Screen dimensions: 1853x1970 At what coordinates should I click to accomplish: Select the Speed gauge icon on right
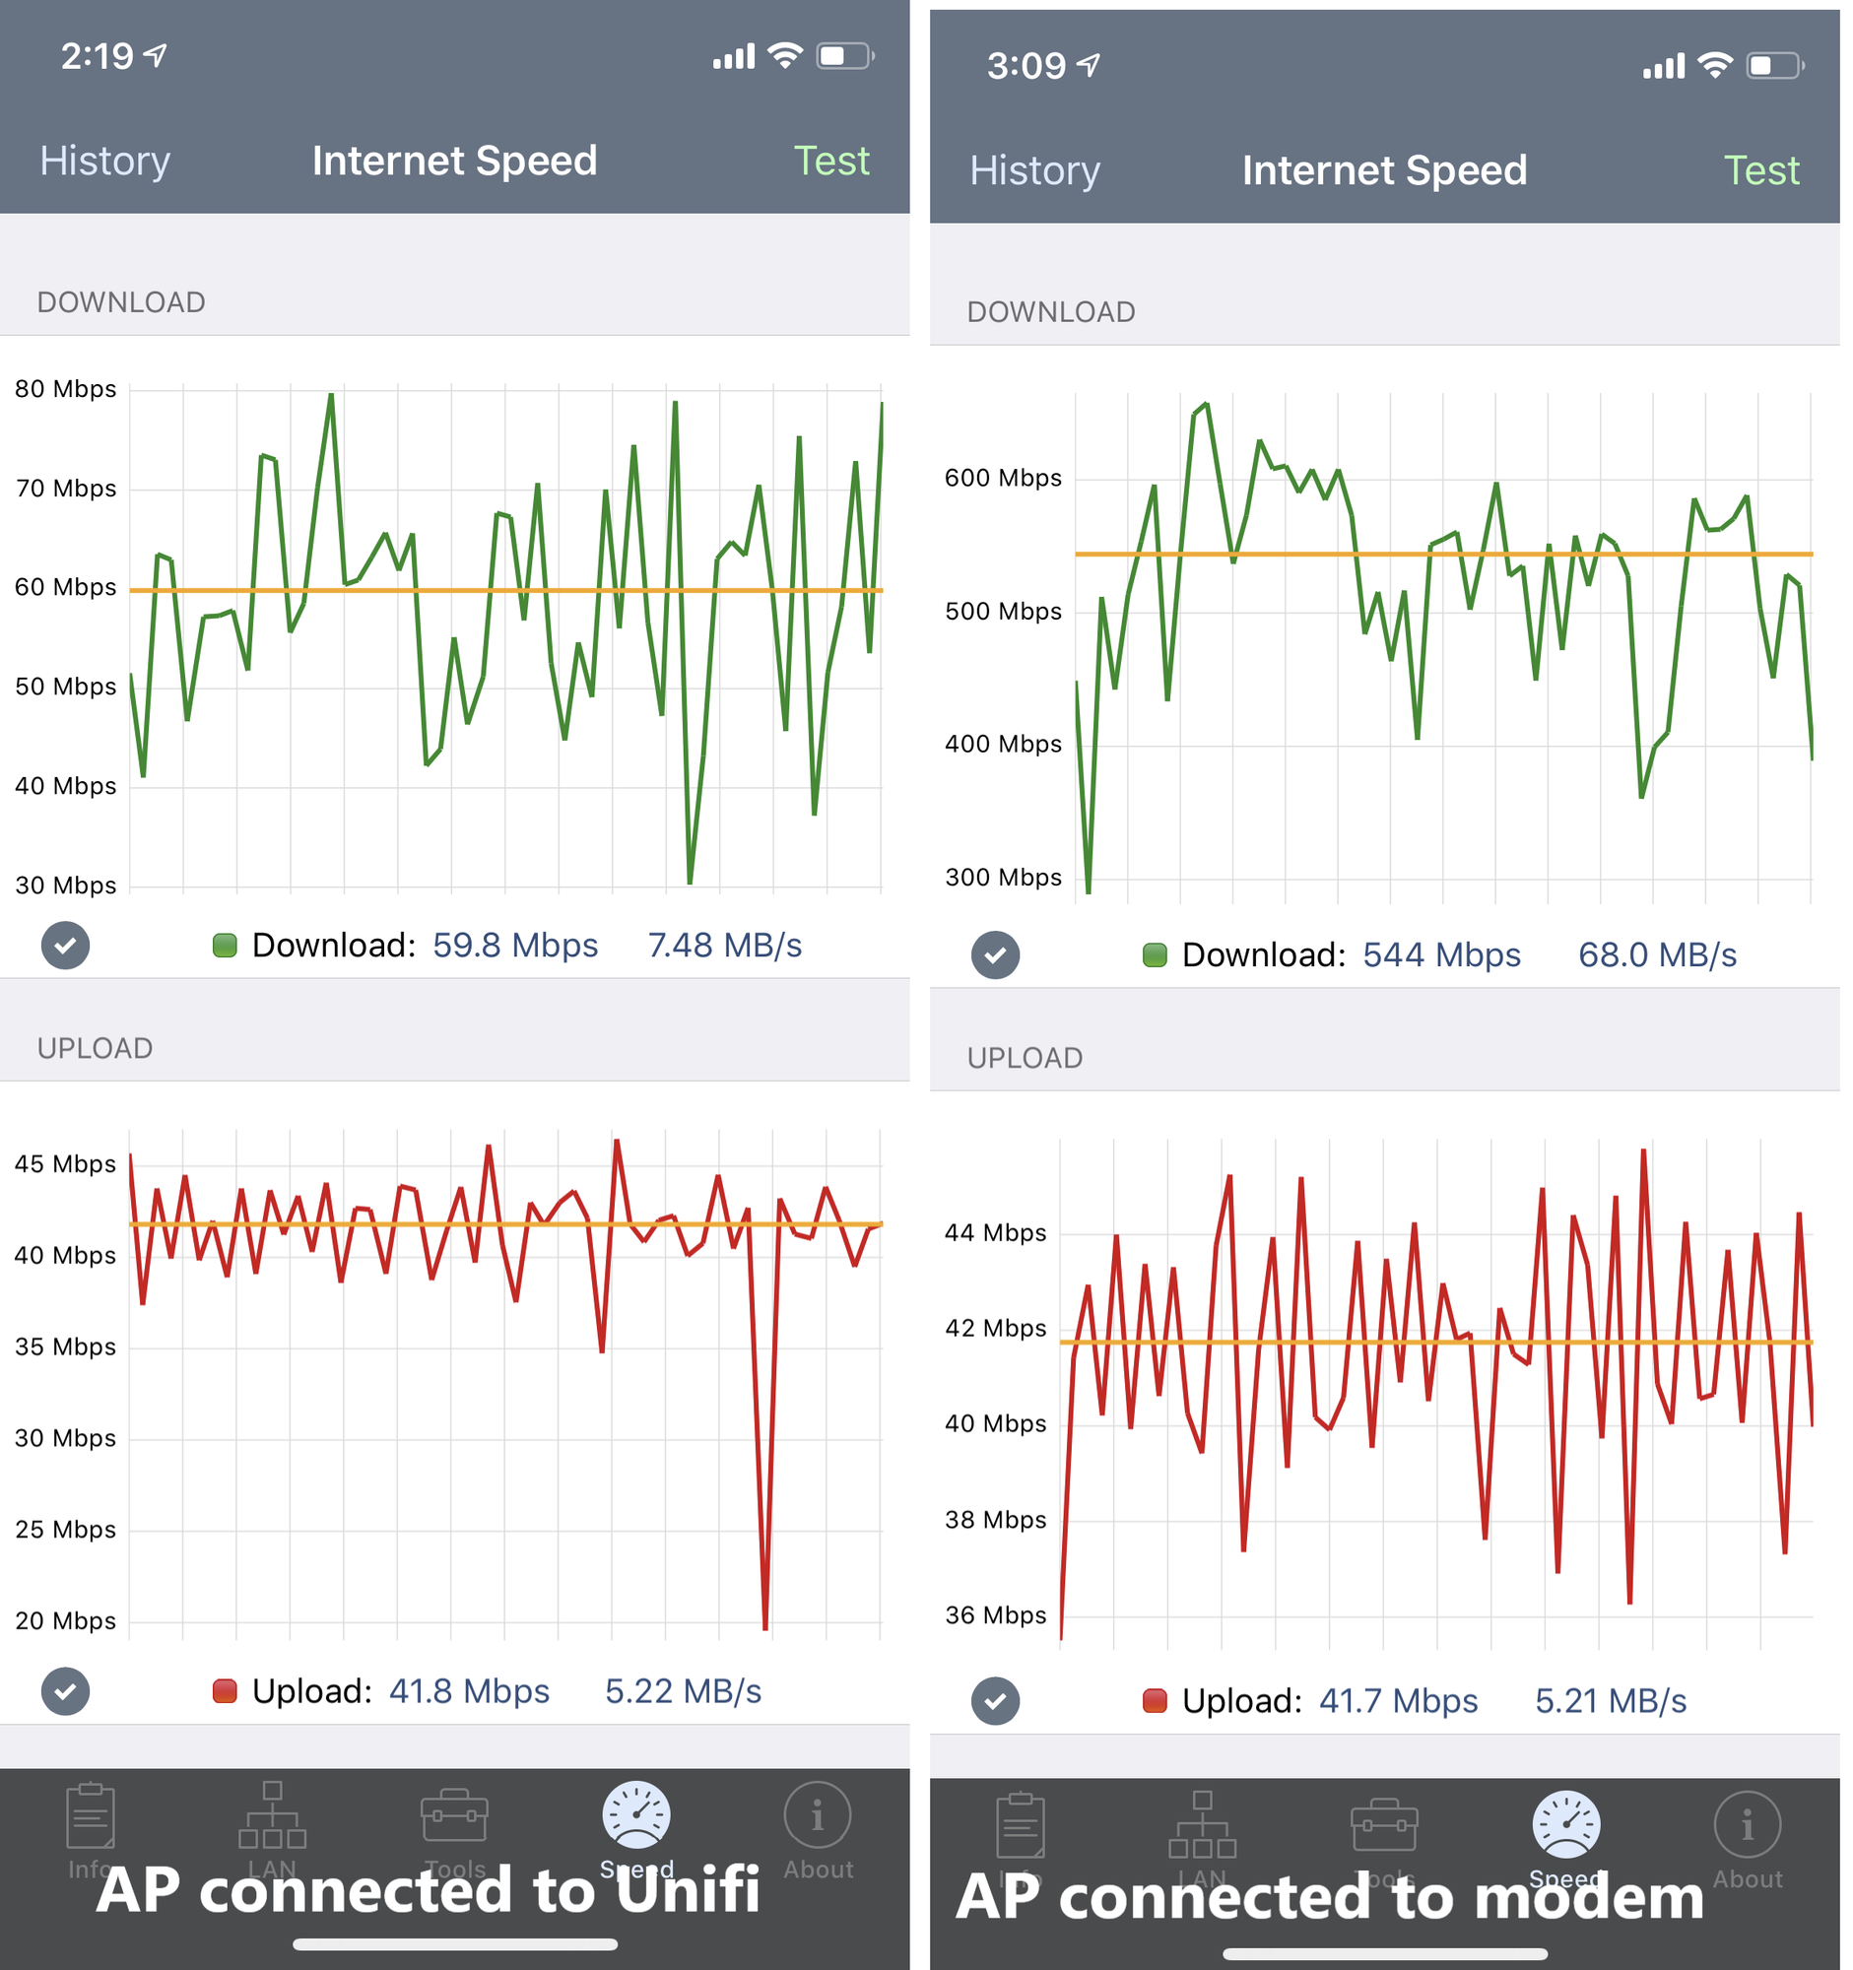[x=1567, y=1827]
